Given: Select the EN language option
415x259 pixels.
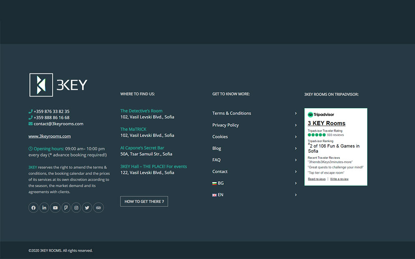Looking at the screenshot, I should [219, 195].
